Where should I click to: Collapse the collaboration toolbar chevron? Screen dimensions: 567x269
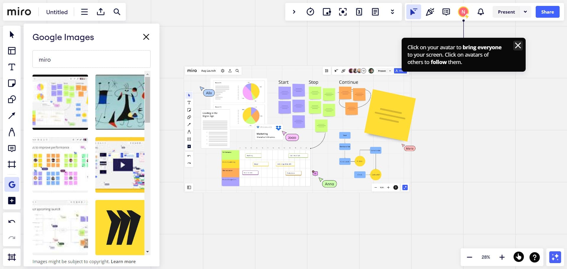[x=294, y=12]
